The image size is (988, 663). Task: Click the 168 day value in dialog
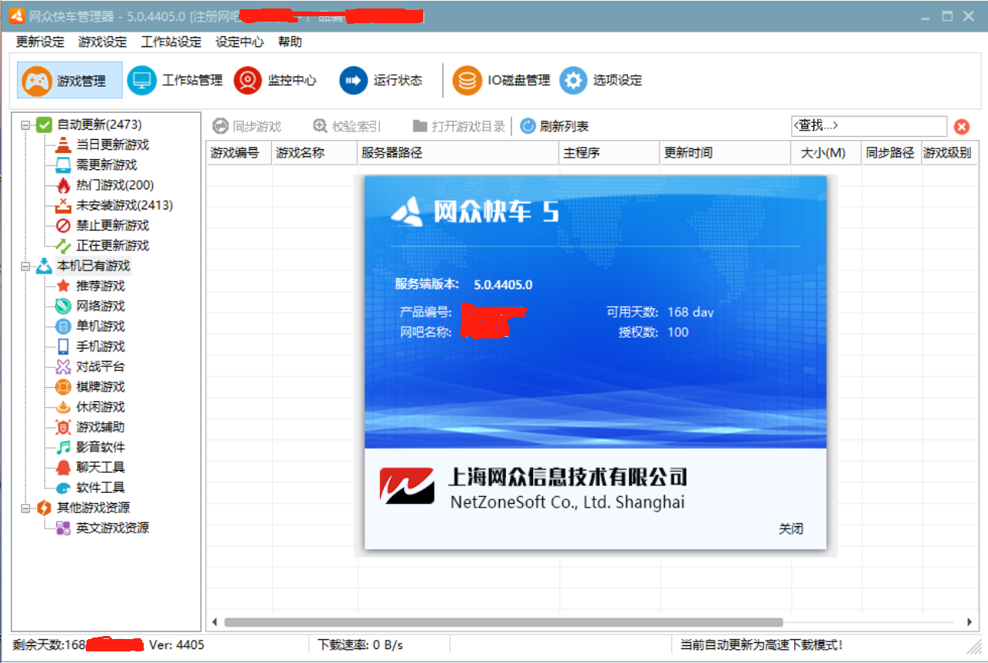tap(691, 312)
